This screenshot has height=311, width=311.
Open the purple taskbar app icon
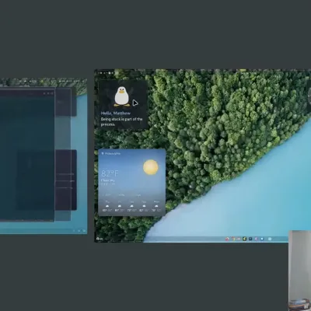[x=257, y=239]
